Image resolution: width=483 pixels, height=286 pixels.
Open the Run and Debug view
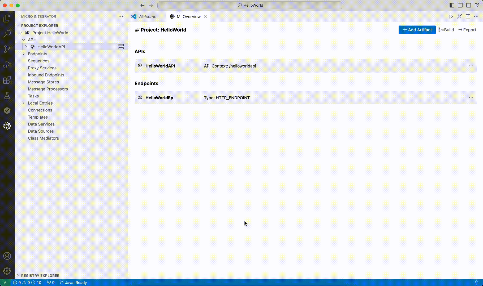[7, 64]
